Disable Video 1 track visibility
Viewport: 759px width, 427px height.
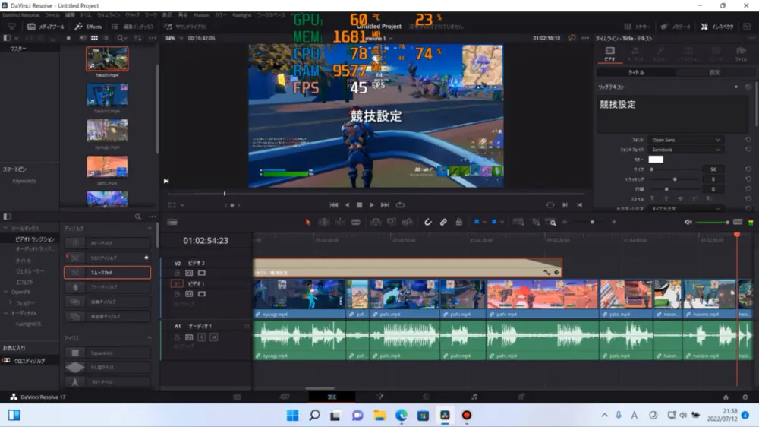pyautogui.click(x=202, y=294)
